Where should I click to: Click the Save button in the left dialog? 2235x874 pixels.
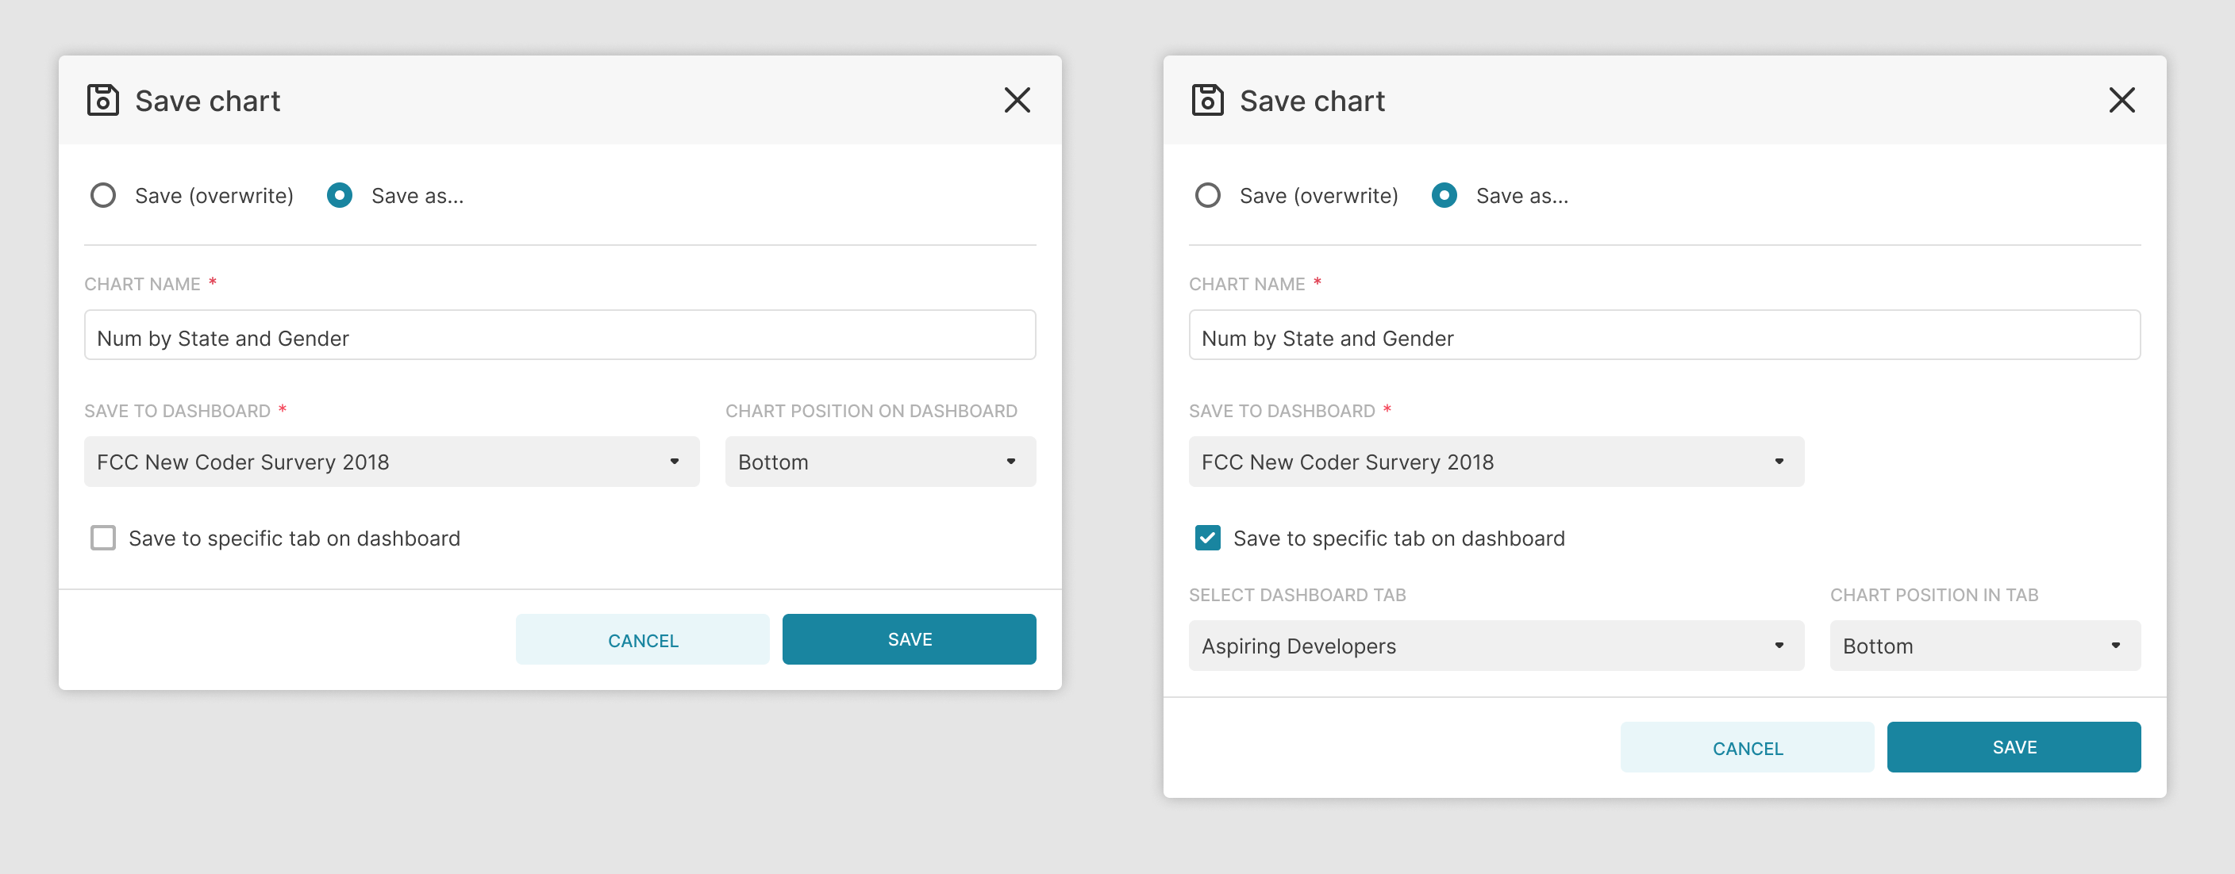(909, 640)
